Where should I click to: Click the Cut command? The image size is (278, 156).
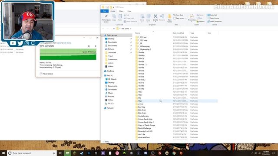coord(127,15)
